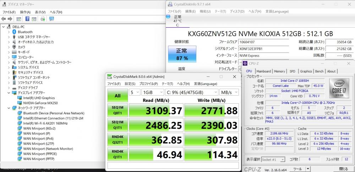
Task: Open ディスク(D) menu in CrystalDiskInfo
Action: [x=237, y=11]
